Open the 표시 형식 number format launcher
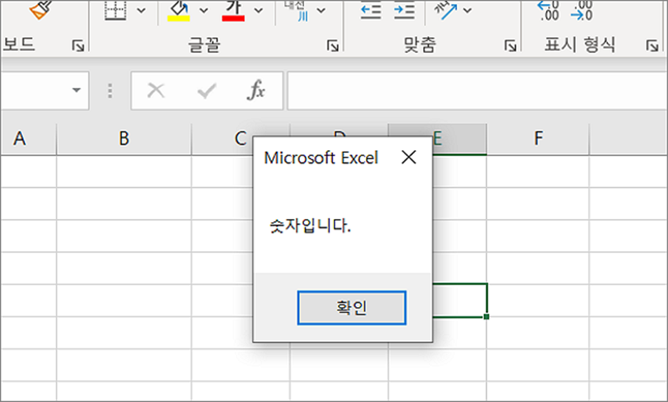668x402 pixels. click(652, 45)
